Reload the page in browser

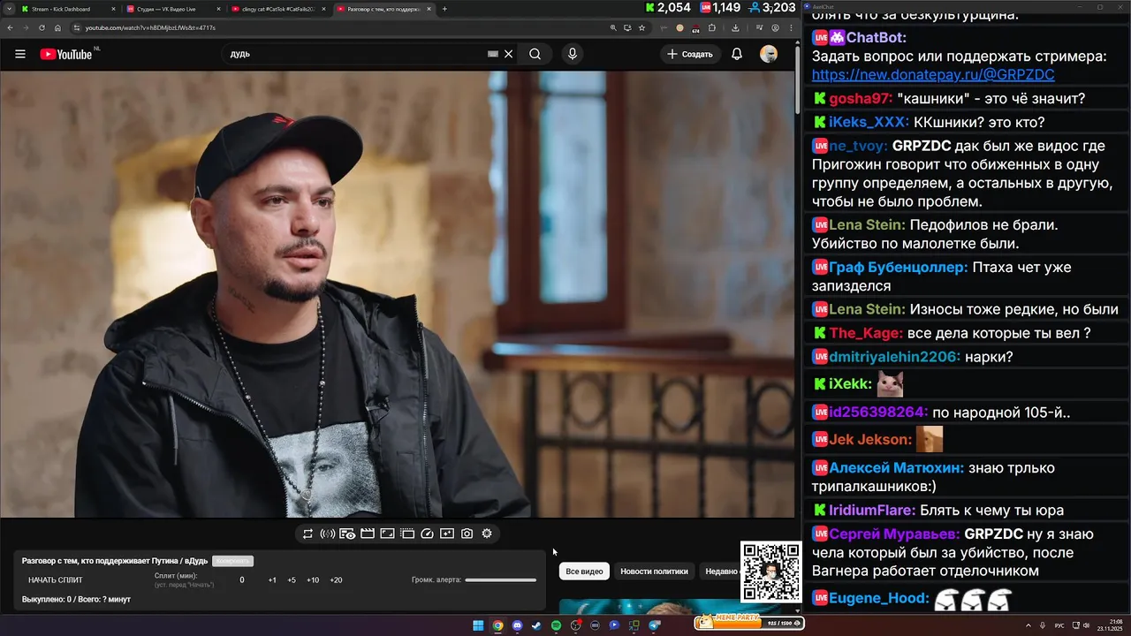[x=42, y=27]
